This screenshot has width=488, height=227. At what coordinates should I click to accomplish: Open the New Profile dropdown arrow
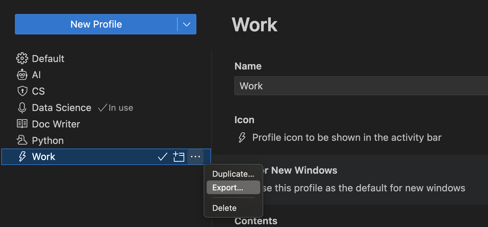[x=187, y=24]
